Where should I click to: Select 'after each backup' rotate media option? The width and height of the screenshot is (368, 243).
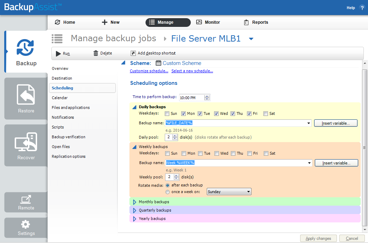click(x=168, y=185)
